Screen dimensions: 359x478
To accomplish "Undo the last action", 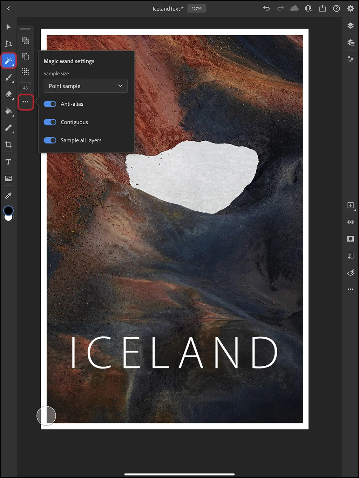I will pos(266,8).
